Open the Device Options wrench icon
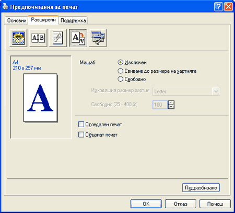The height and width of the screenshot is (213, 235). click(x=98, y=38)
